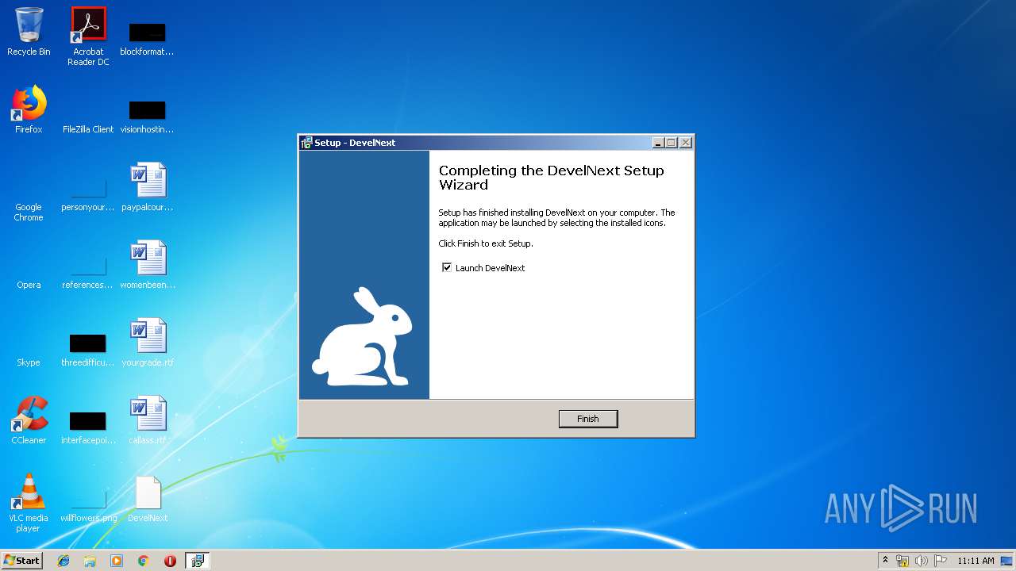Select the womenbeen Word document icon
This screenshot has height=571, width=1016.
[148, 258]
